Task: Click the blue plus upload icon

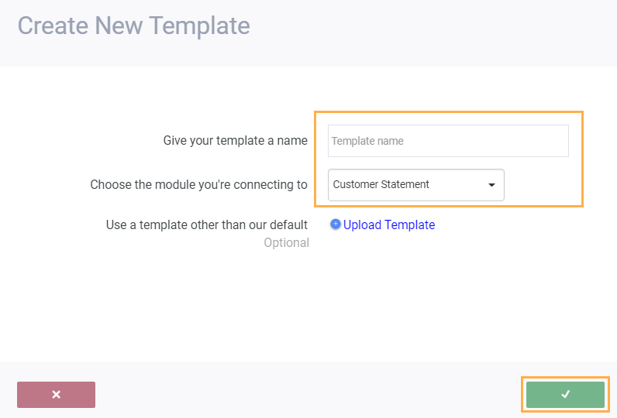Action: 336,224
